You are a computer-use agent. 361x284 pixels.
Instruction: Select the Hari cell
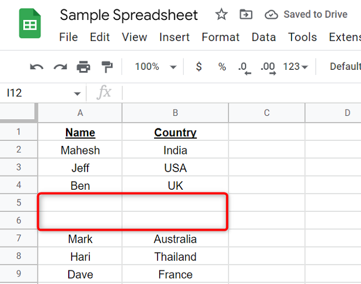click(80, 256)
